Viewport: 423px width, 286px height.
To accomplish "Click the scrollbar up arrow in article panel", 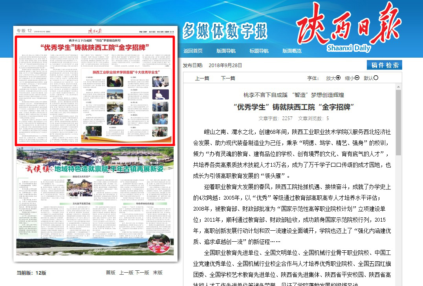I will tap(398, 86).
